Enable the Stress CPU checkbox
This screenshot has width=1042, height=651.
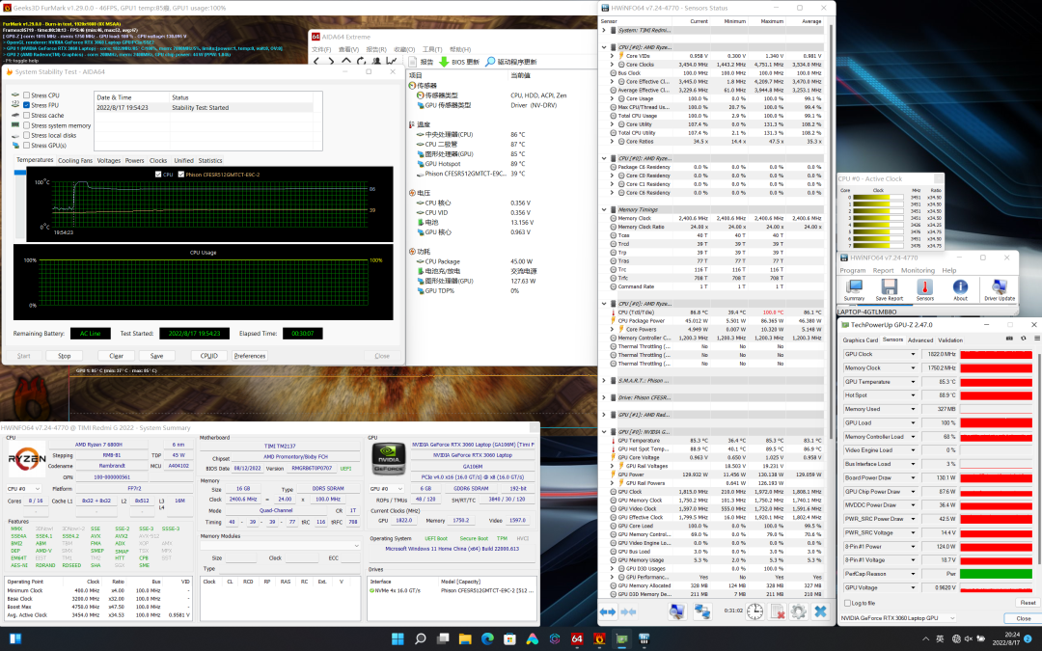(27, 96)
